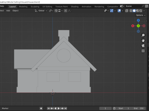Toggle preview range clock icon
The height and width of the screenshot is (111, 149).
114,109
